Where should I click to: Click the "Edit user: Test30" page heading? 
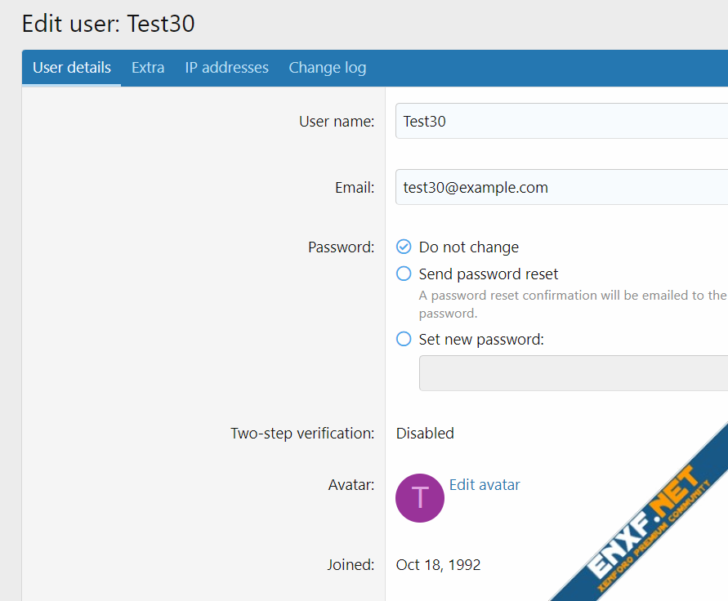tap(109, 24)
